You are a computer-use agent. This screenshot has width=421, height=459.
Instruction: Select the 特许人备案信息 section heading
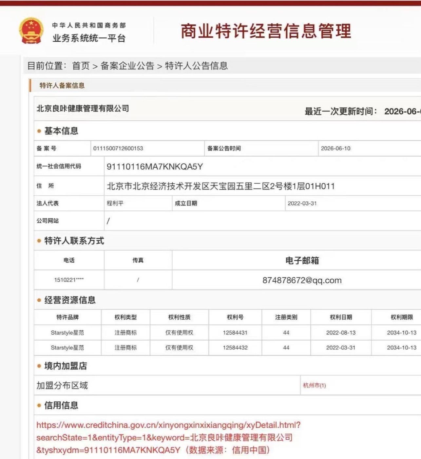point(62,86)
